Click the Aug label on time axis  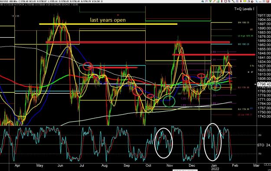click(x=104, y=165)
